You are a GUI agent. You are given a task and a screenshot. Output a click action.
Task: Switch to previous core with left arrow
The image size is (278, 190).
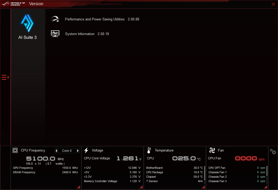tap(56, 151)
